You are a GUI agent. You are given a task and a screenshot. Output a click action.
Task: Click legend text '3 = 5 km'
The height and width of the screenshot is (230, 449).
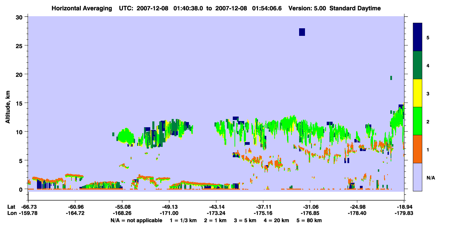pos(246,220)
